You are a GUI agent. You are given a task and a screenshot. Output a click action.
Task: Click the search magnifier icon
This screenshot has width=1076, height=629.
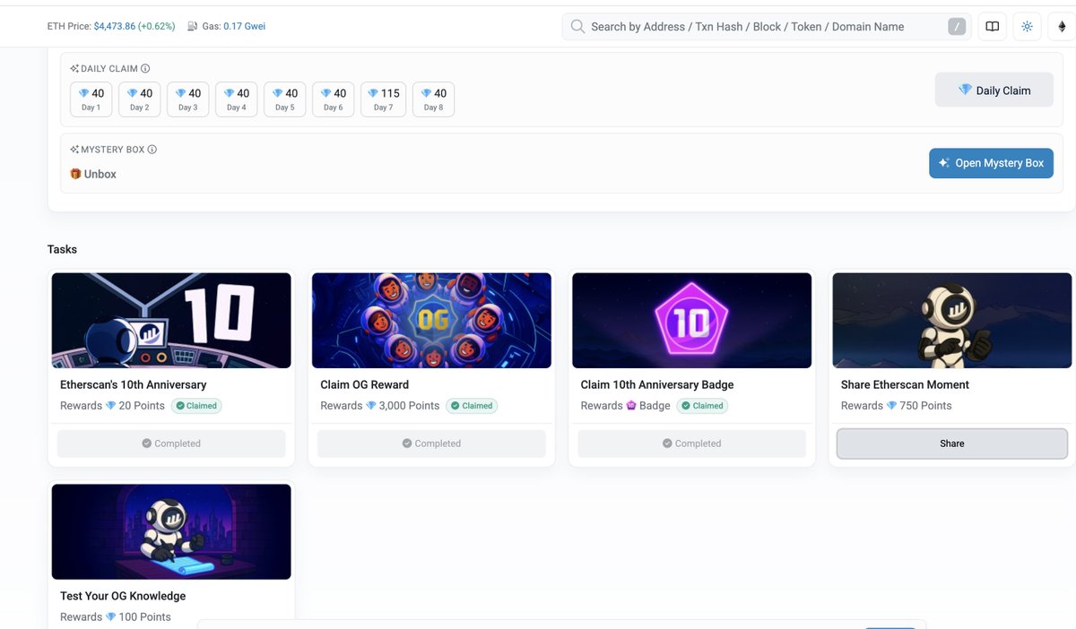[578, 27]
